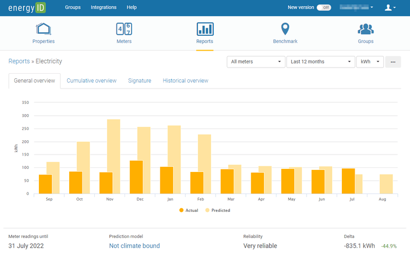Expand the All meters dropdown
The width and height of the screenshot is (410, 261).
point(256,62)
